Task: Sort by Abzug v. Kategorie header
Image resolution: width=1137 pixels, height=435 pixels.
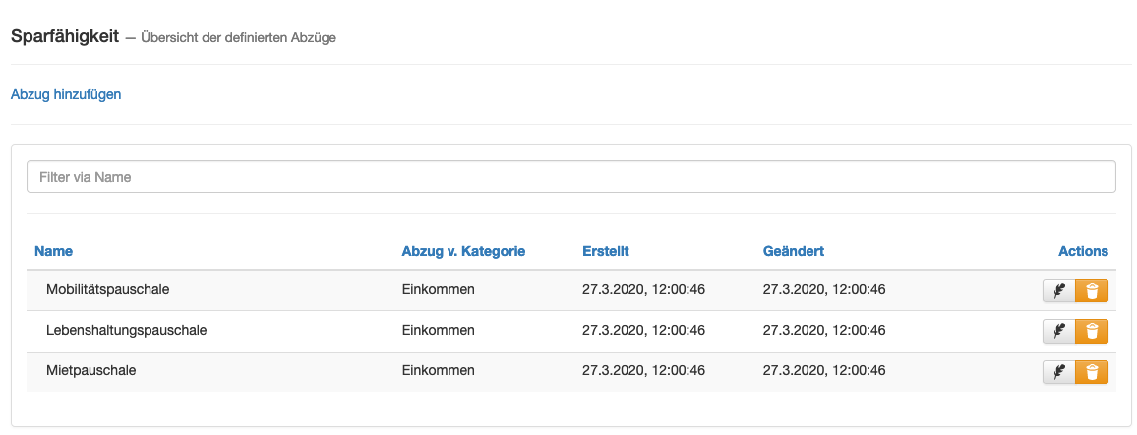Action: click(463, 252)
